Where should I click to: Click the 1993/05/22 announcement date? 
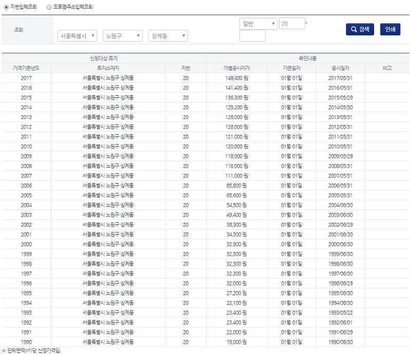tap(340, 313)
